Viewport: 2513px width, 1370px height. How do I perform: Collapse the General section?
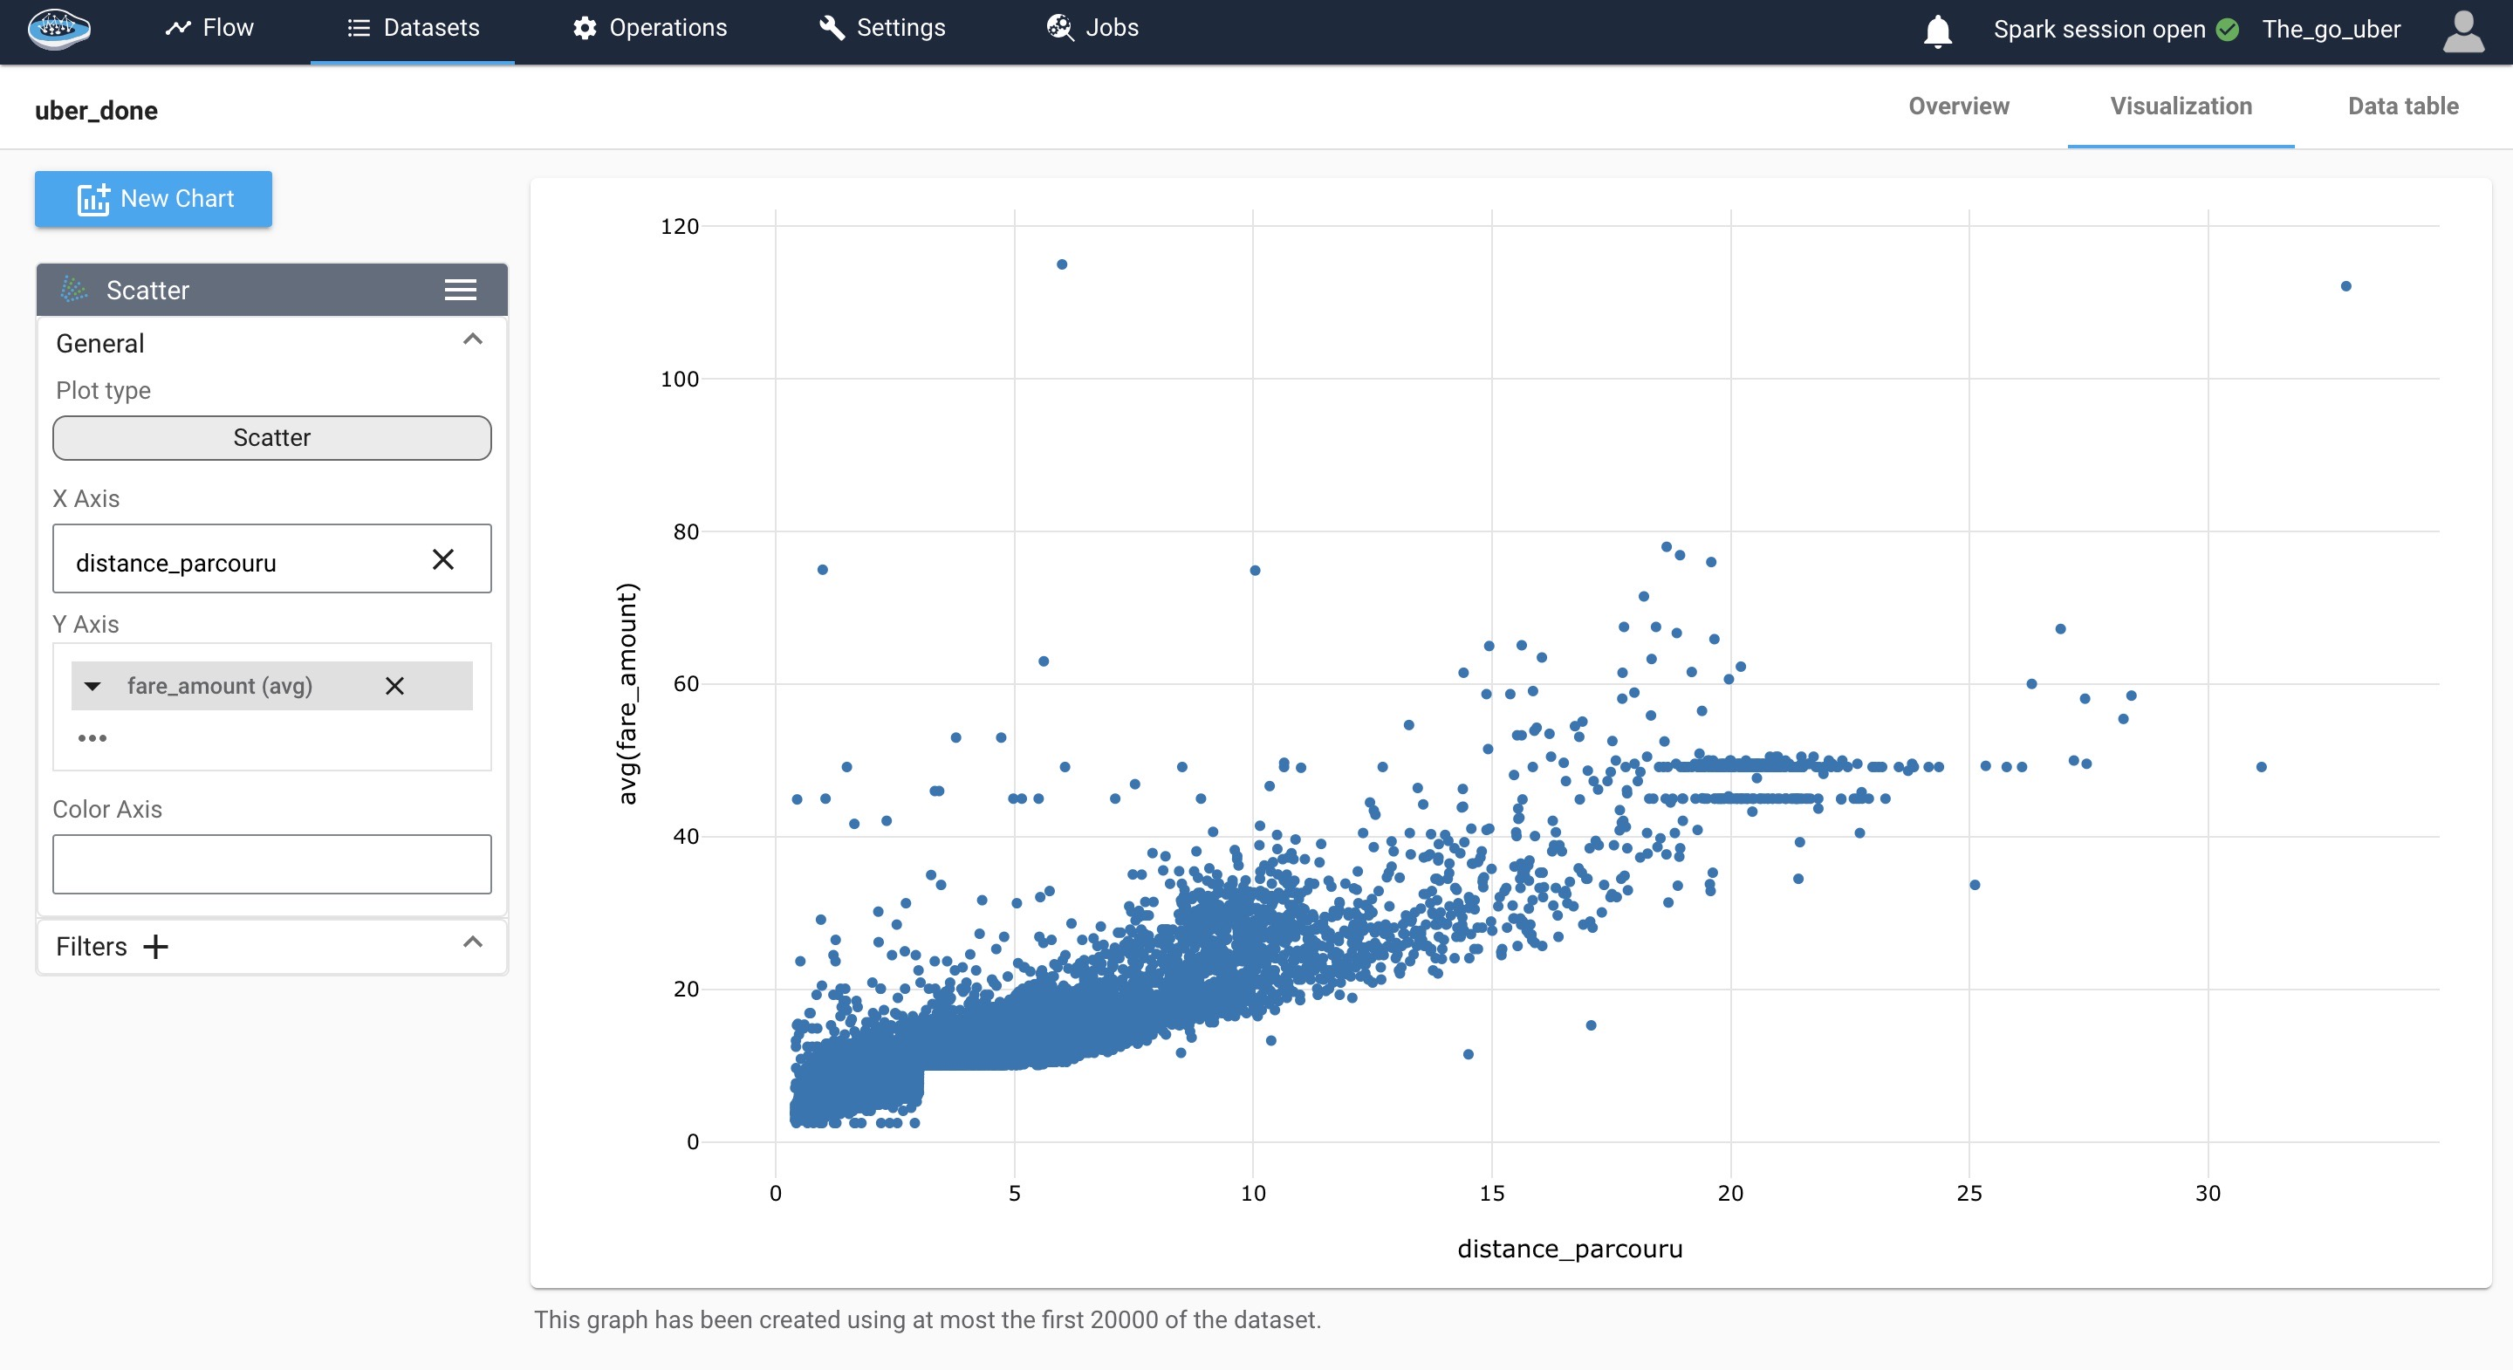coord(472,339)
